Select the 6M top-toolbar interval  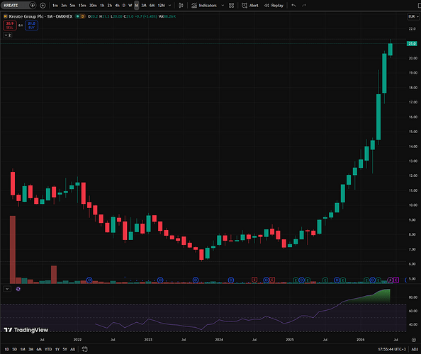(152, 6)
